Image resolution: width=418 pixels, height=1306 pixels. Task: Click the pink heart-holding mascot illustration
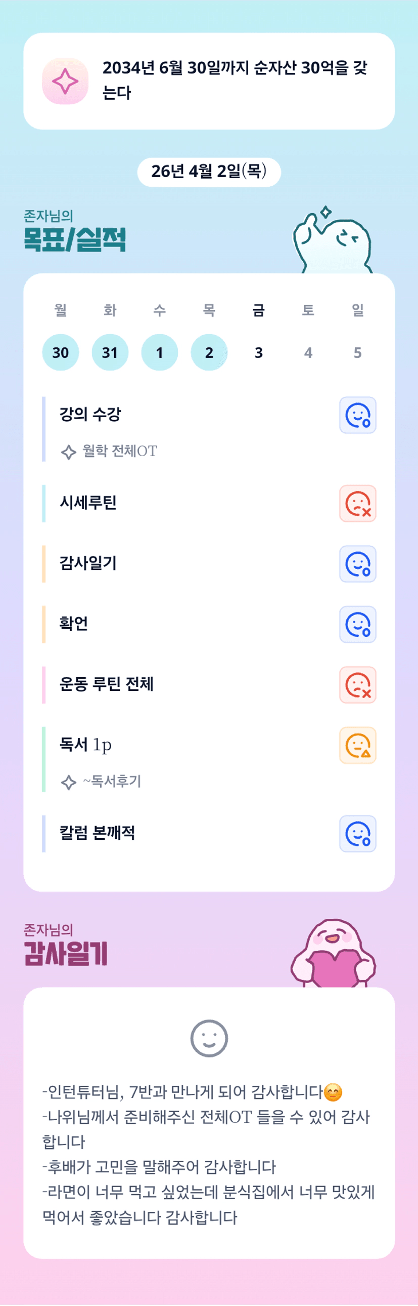(x=333, y=954)
